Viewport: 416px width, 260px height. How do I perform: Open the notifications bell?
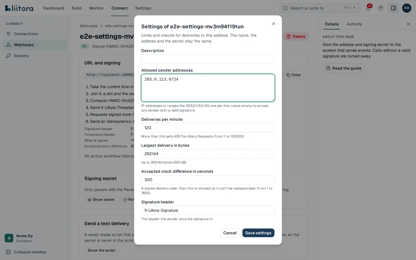pos(368,8)
